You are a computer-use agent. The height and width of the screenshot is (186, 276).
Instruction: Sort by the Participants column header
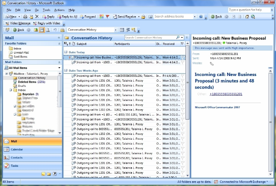135,44
